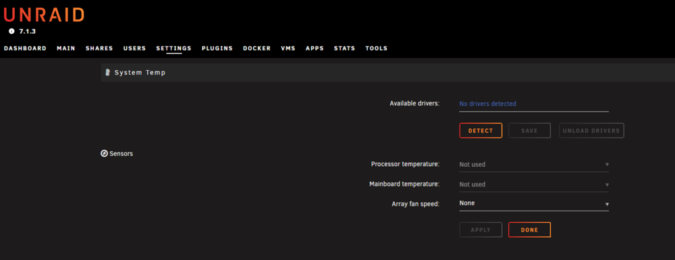Click the UNRAID logo

coord(43,15)
